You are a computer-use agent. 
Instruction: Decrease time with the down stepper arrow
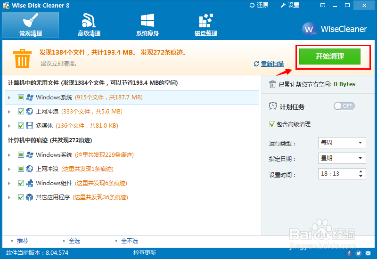(361, 176)
